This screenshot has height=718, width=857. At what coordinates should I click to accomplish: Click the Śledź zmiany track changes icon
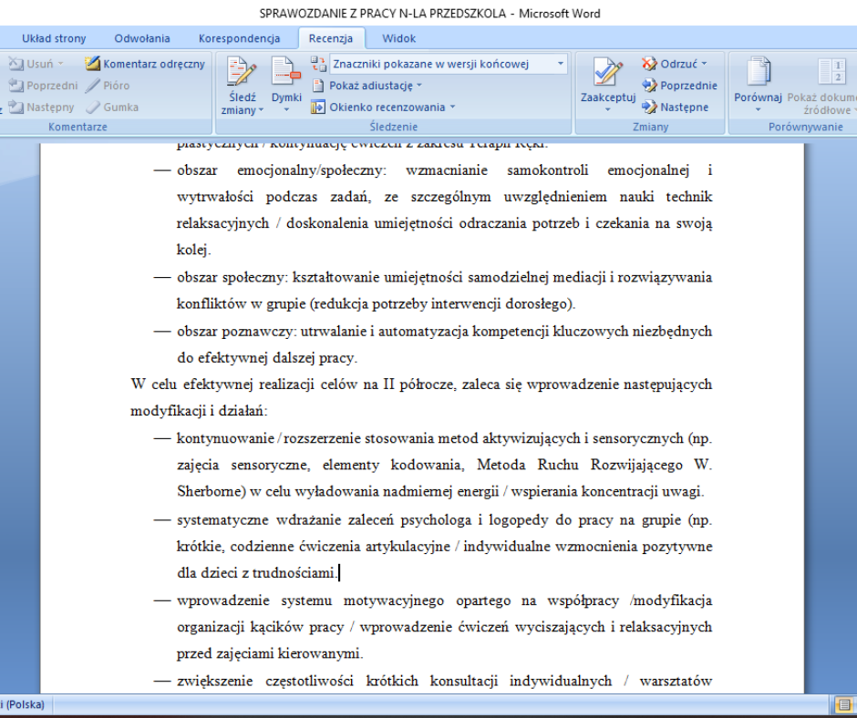[242, 72]
